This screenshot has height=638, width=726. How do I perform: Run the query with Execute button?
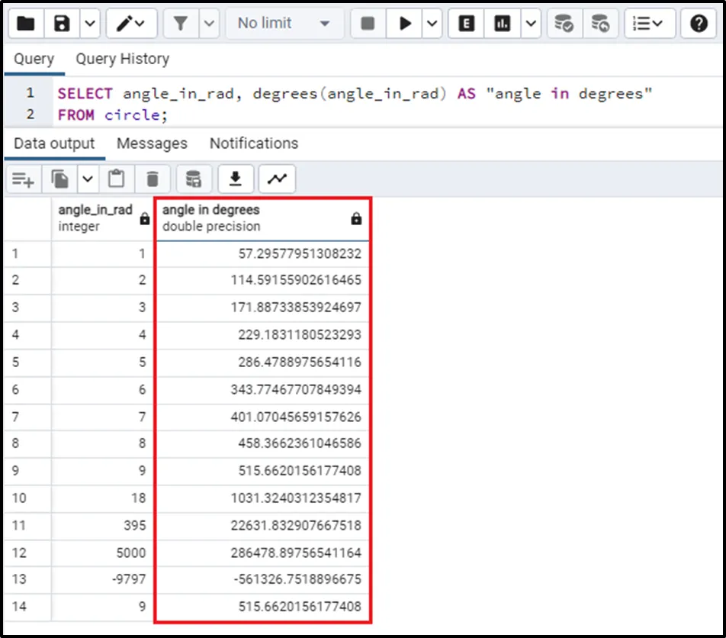pos(403,24)
